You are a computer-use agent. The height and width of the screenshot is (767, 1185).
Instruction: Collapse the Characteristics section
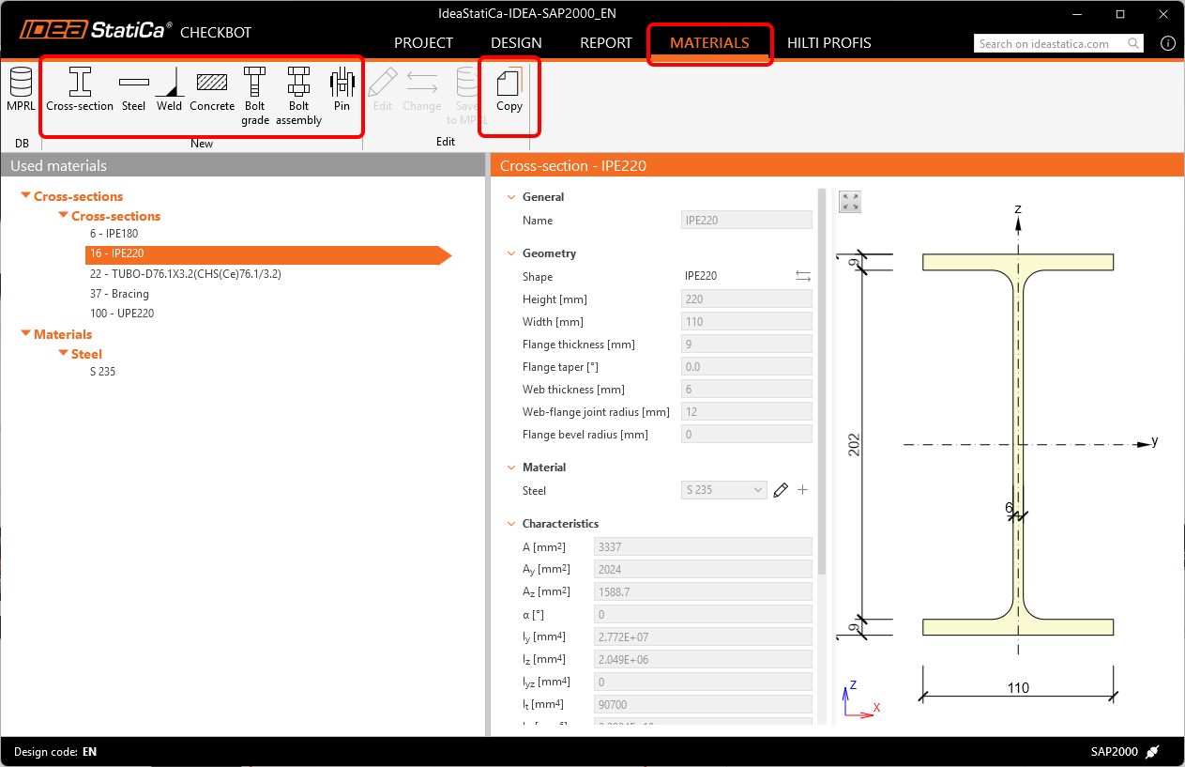coord(511,524)
